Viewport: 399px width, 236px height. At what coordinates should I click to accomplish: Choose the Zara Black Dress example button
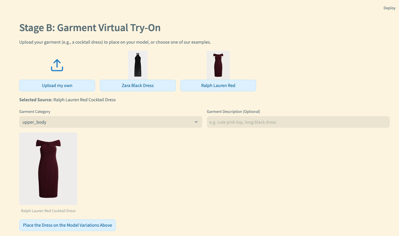point(138,86)
